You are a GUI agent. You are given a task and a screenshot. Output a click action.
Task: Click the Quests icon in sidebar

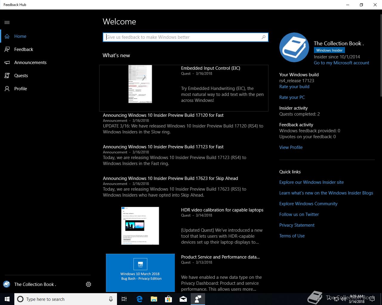[x=7, y=76]
